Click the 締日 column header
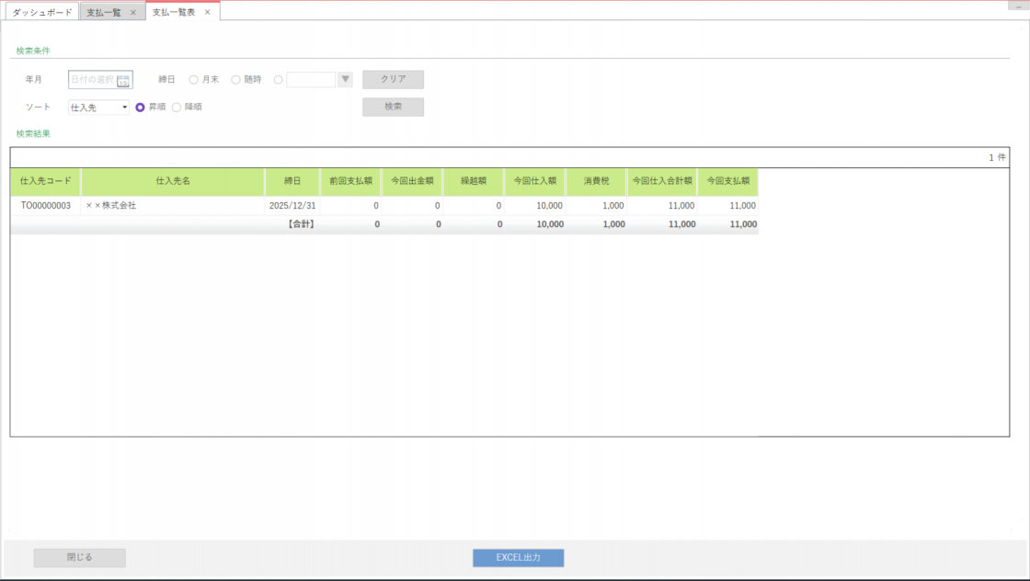 click(x=292, y=181)
